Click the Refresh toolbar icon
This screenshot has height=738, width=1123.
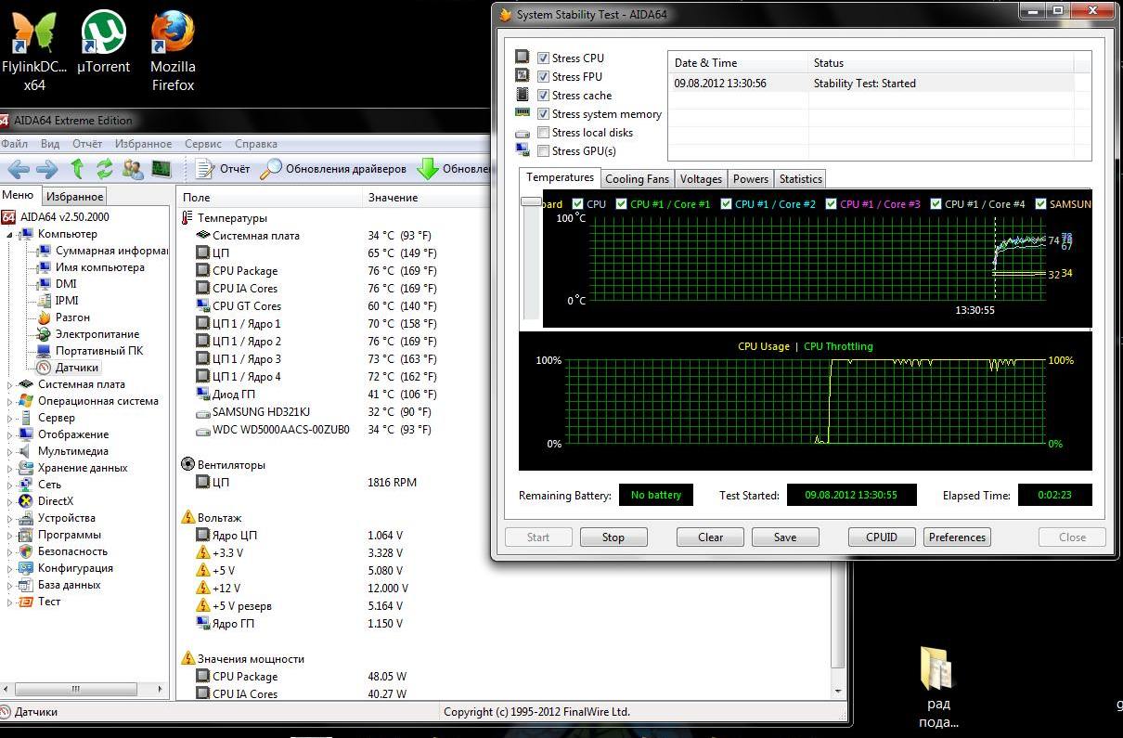(x=104, y=169)
